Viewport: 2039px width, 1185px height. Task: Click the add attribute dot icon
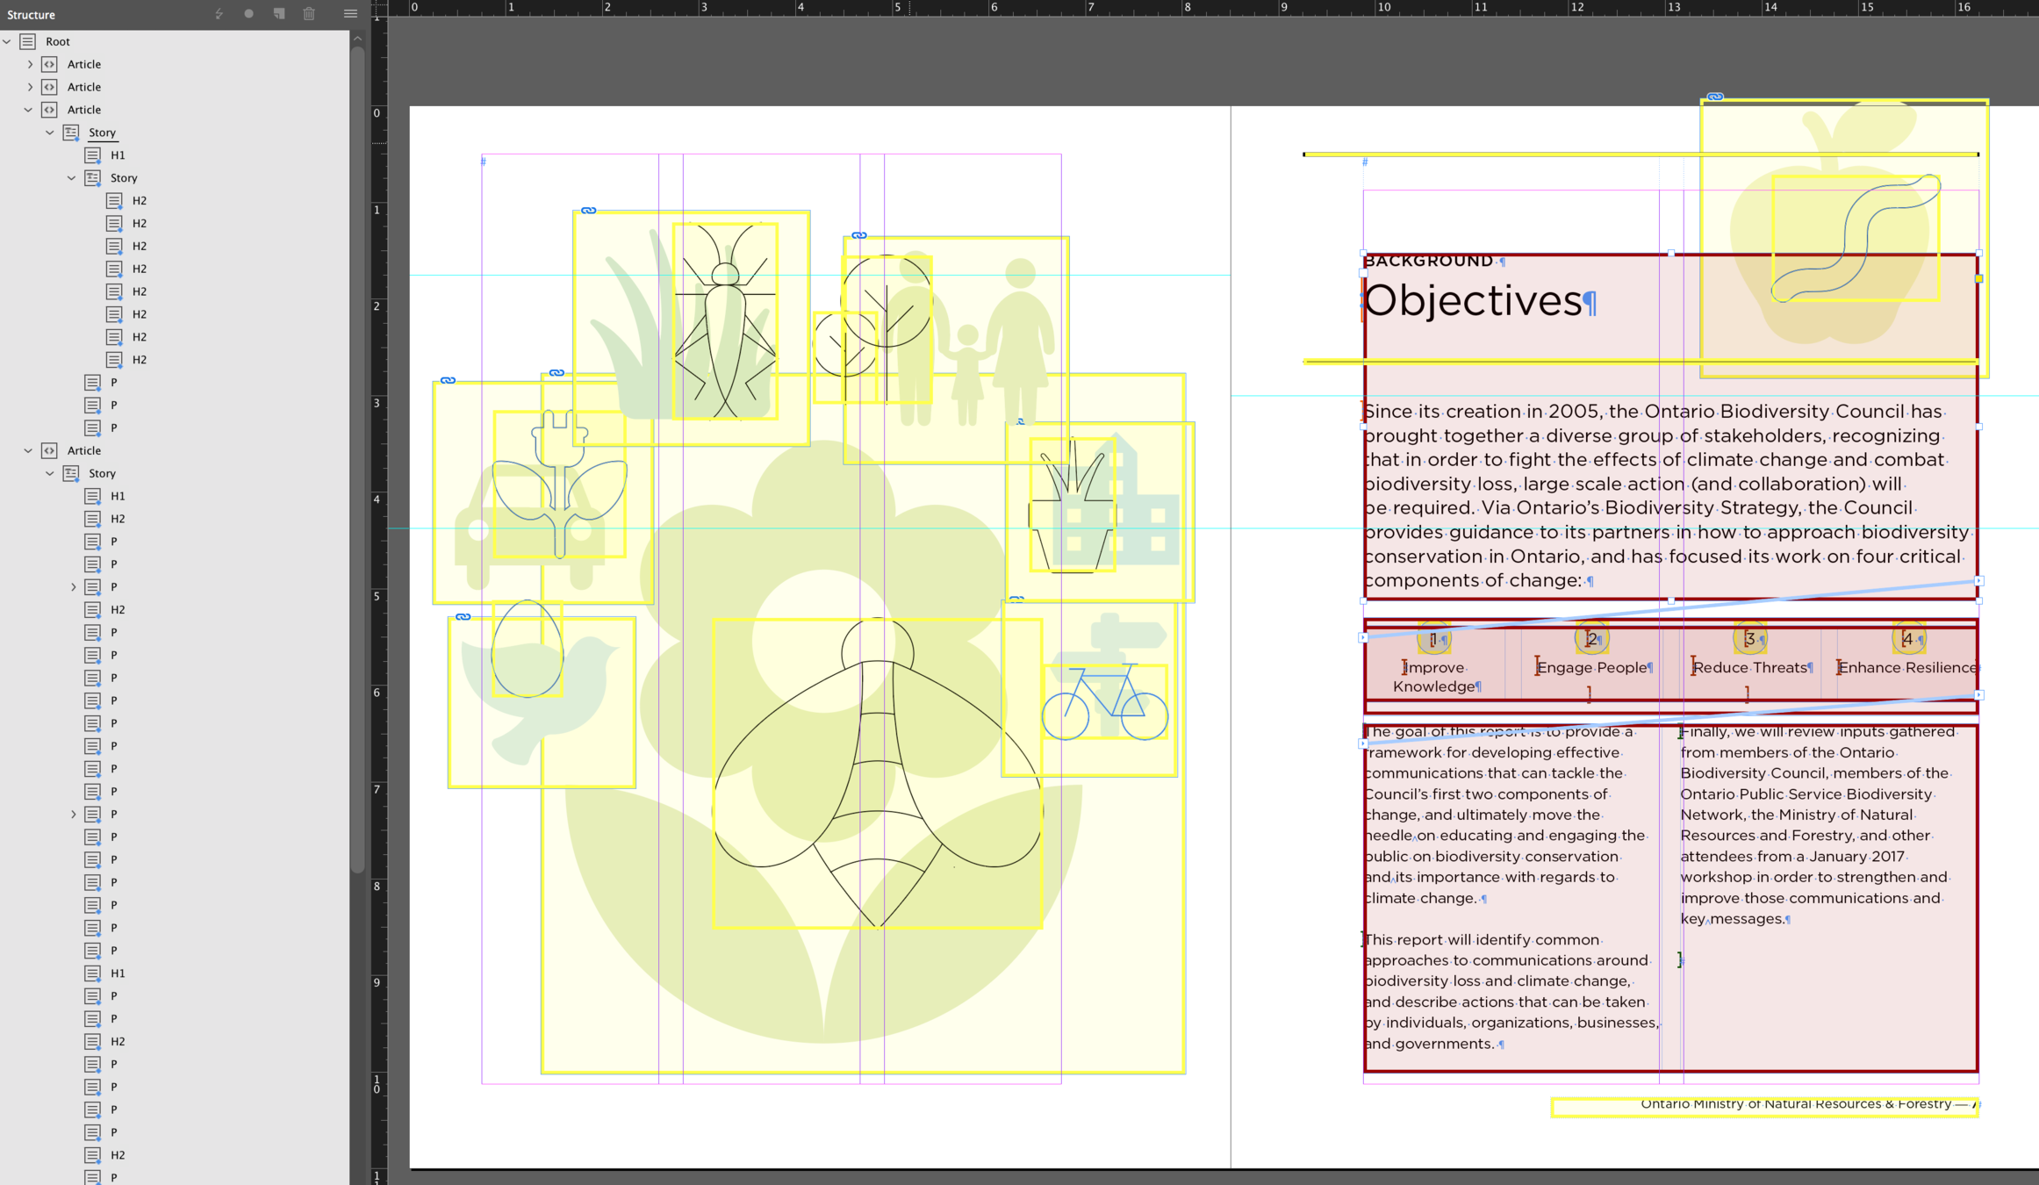pyautogui.click(x=249, y=14)
